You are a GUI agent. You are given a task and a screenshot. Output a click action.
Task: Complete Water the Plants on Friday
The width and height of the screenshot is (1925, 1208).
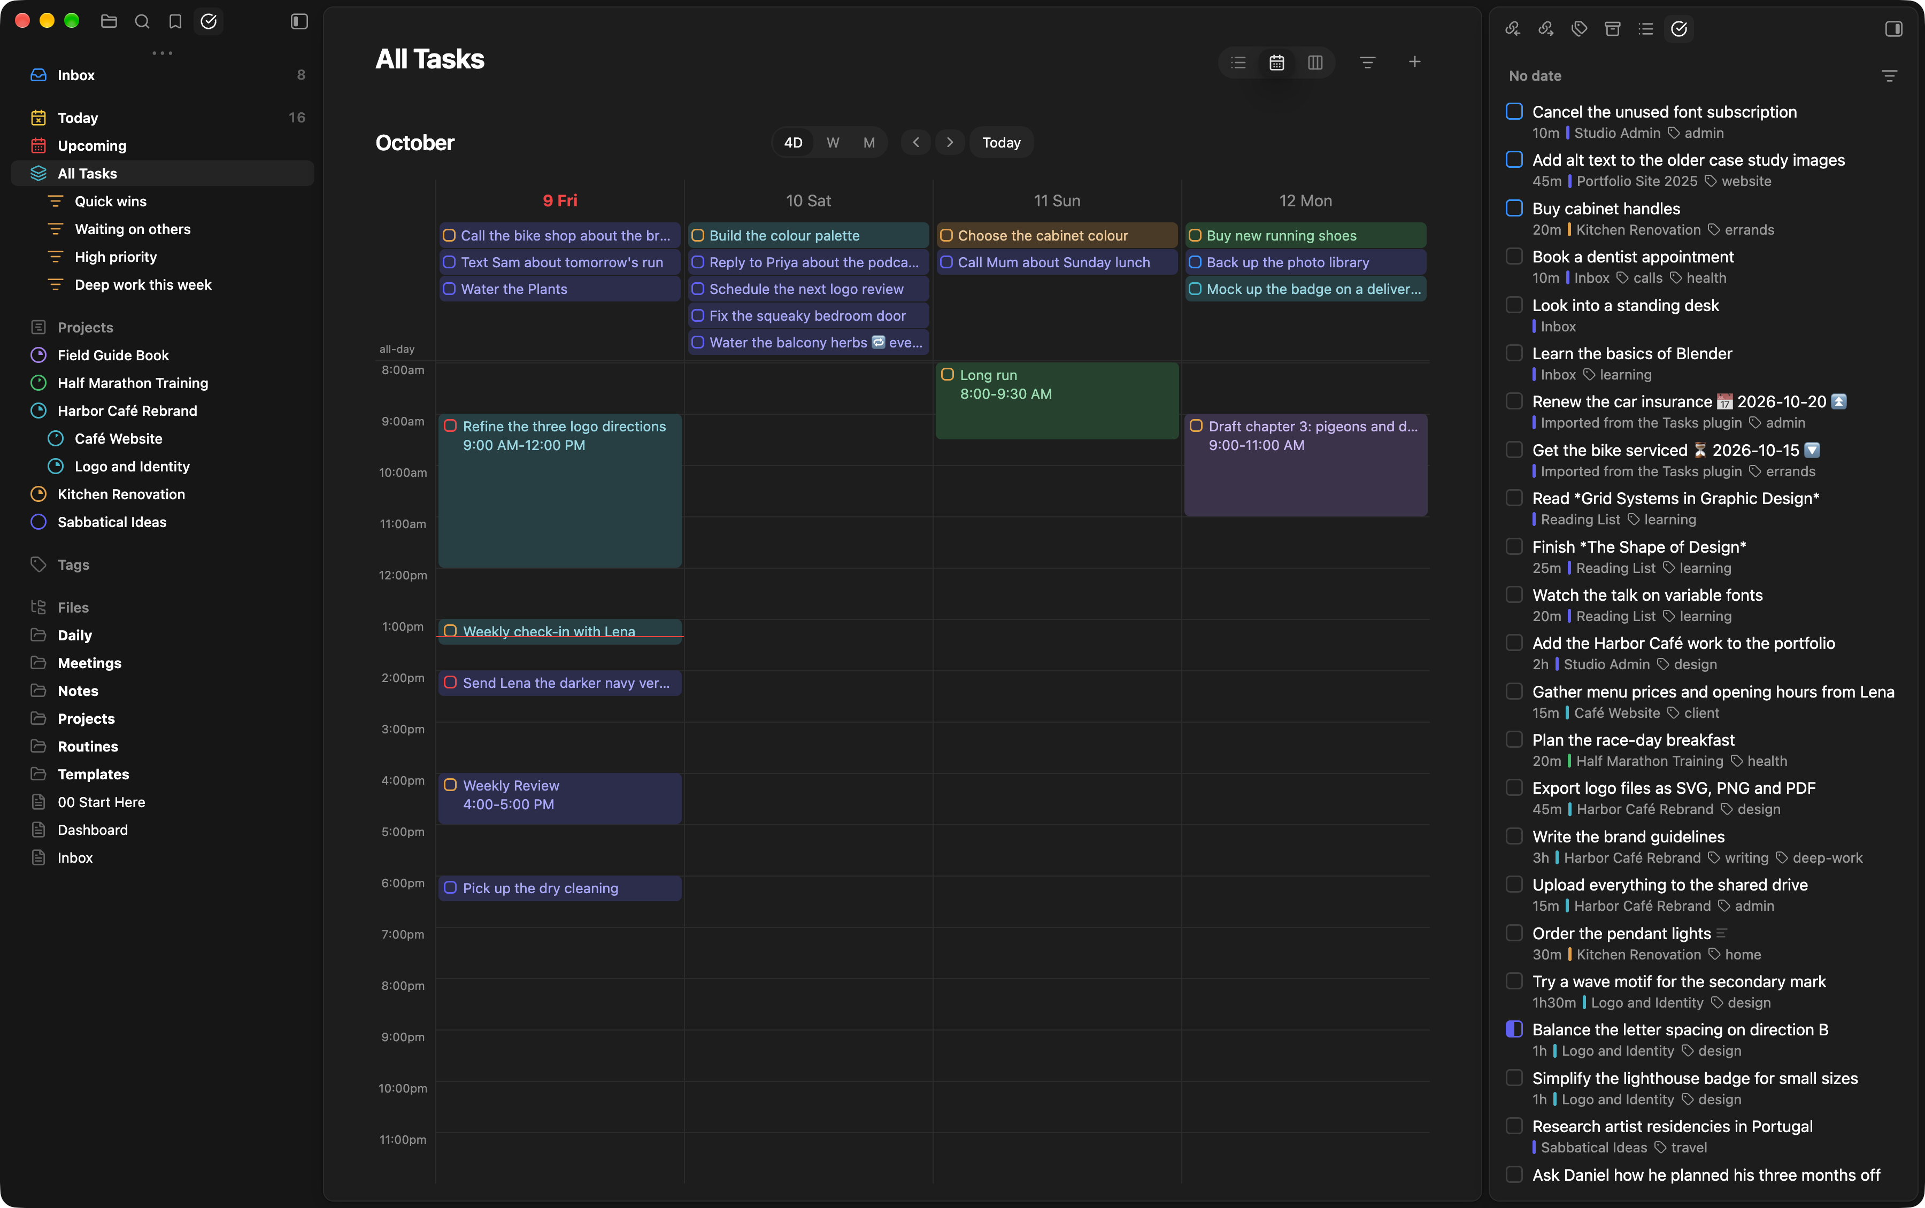(449, 289)
